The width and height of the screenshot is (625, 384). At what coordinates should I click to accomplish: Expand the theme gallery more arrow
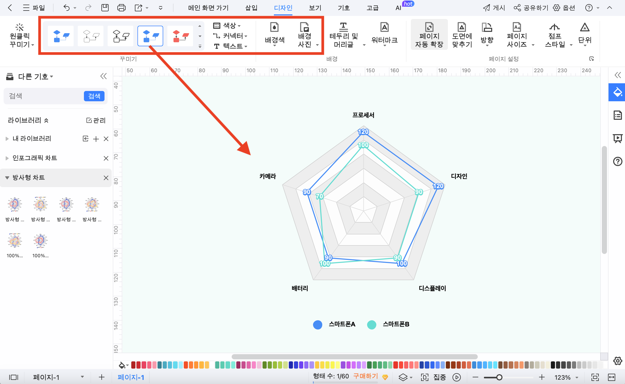200,46
